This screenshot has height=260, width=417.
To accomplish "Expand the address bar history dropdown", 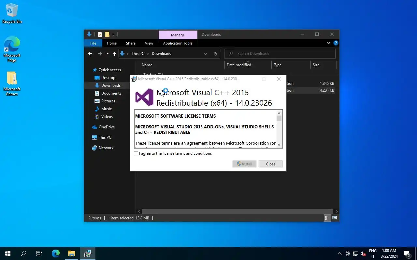I will [206, 54].
